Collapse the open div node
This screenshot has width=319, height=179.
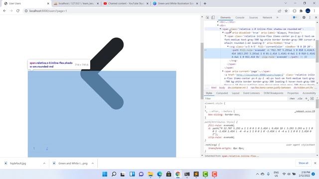coord(218,25)
